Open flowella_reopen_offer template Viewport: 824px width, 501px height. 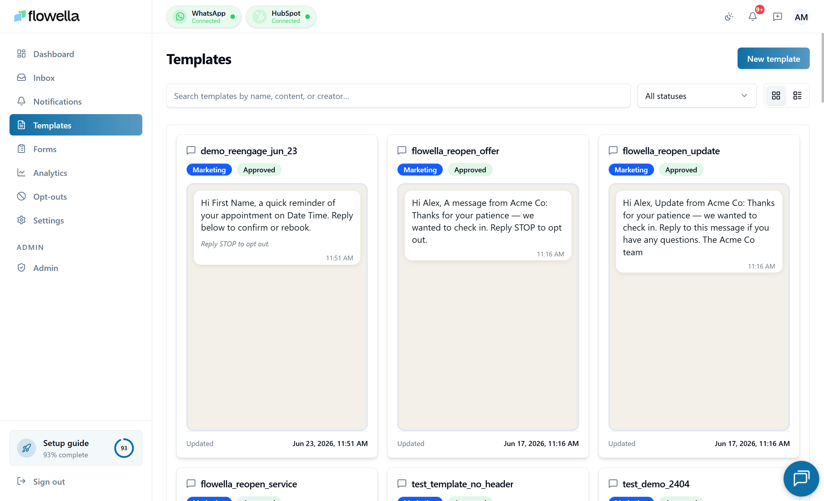455,151
